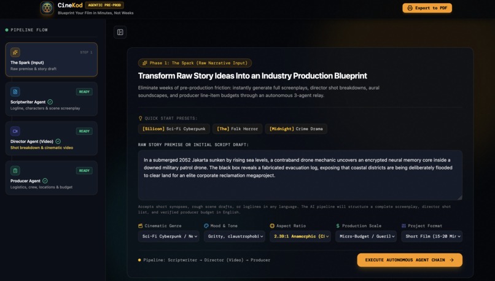Click 'Blueprint Your Film in Minutes' tagline
This screenshot has width=495, height=281.
[96, 13]
